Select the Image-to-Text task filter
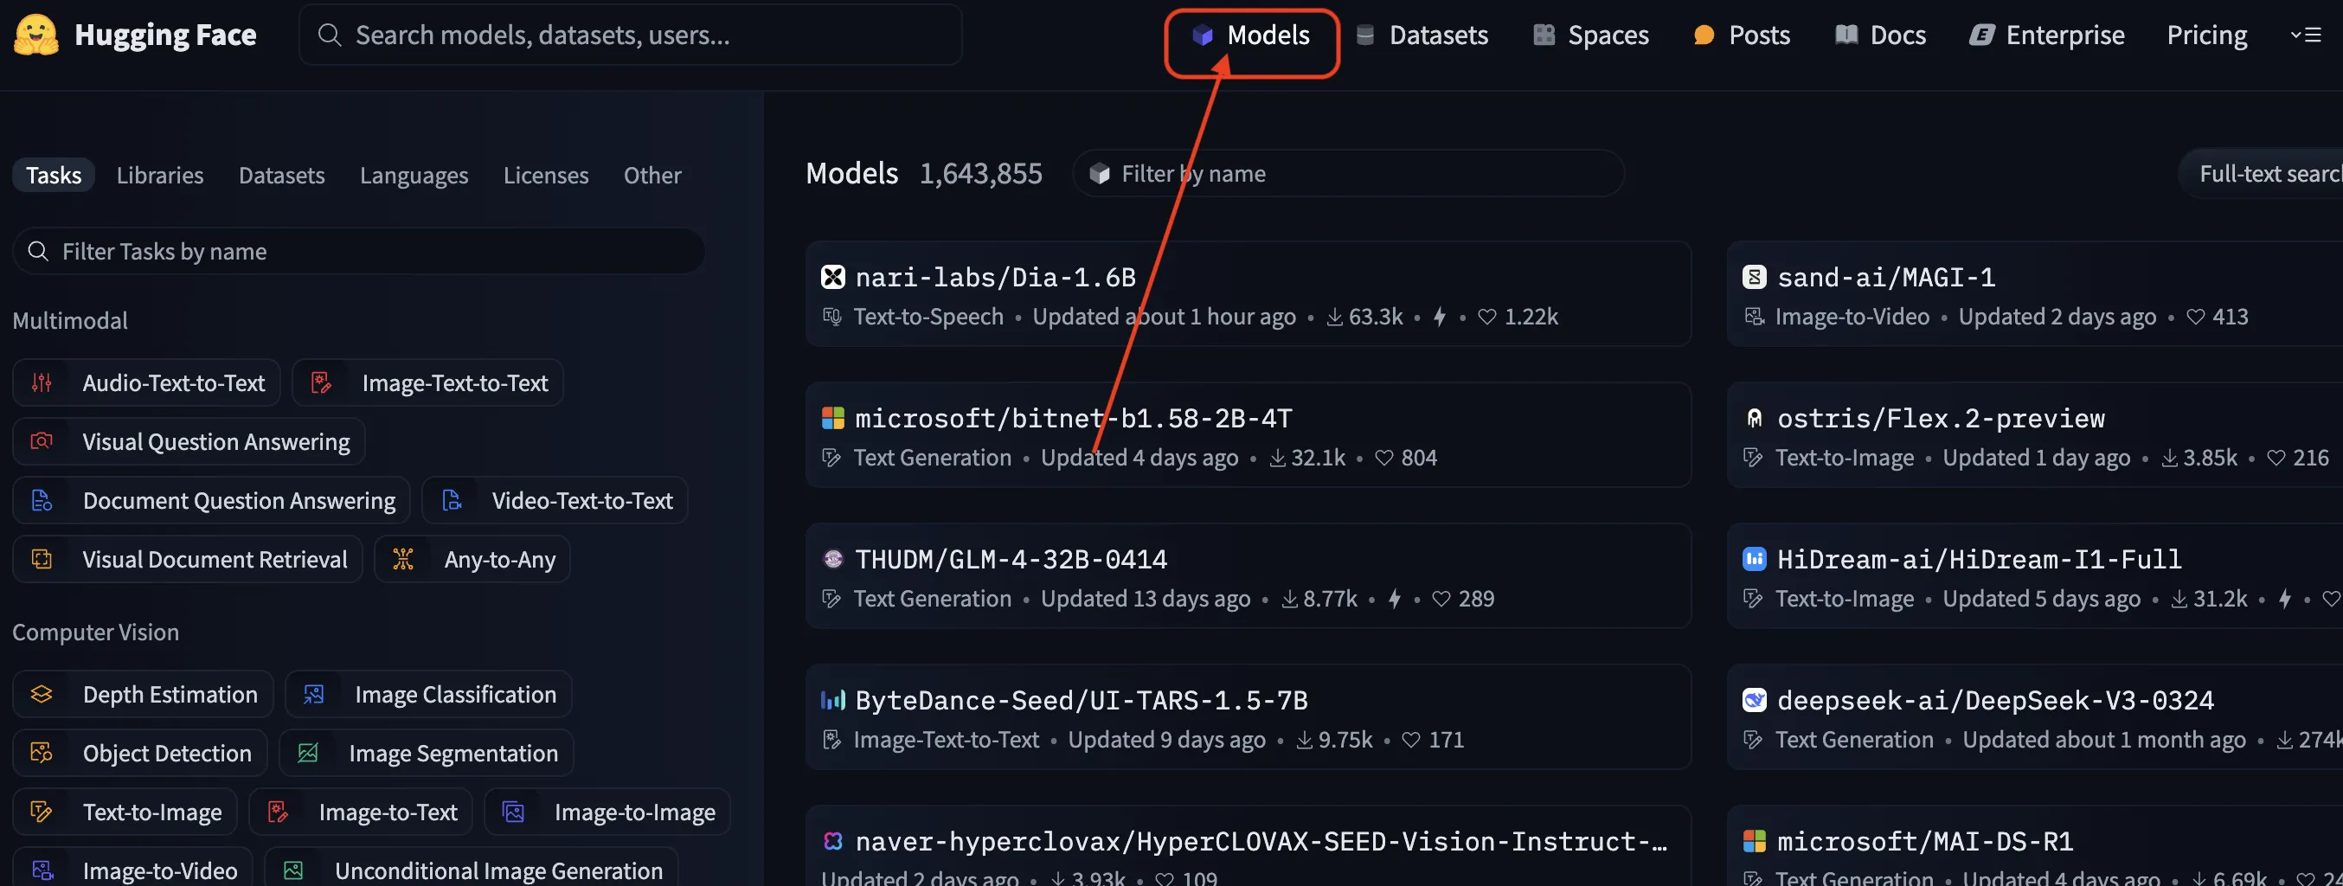Screen dimensions: 2343x886 pos(360,812)
